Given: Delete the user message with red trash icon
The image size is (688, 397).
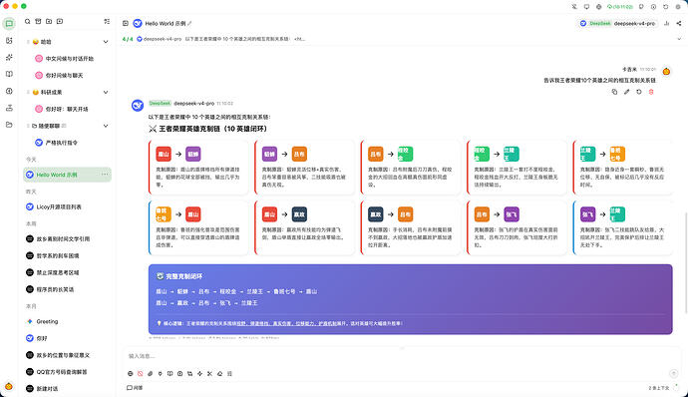Looking at the screenshot, I should 651,92.
